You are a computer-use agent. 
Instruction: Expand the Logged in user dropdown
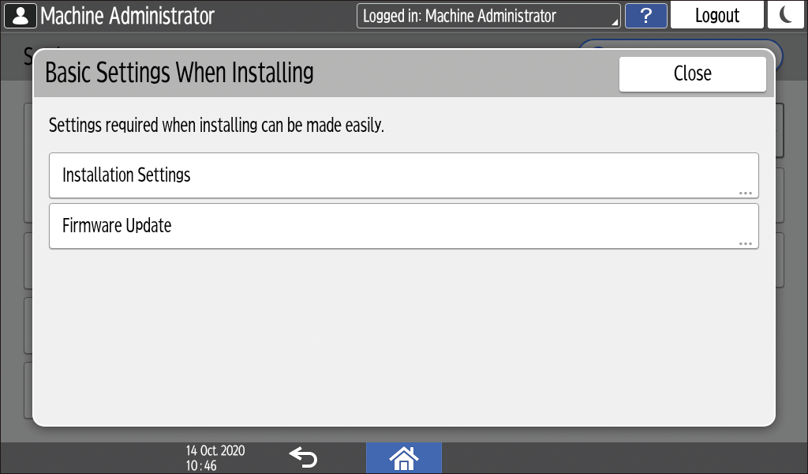click(x=488, y=16)
